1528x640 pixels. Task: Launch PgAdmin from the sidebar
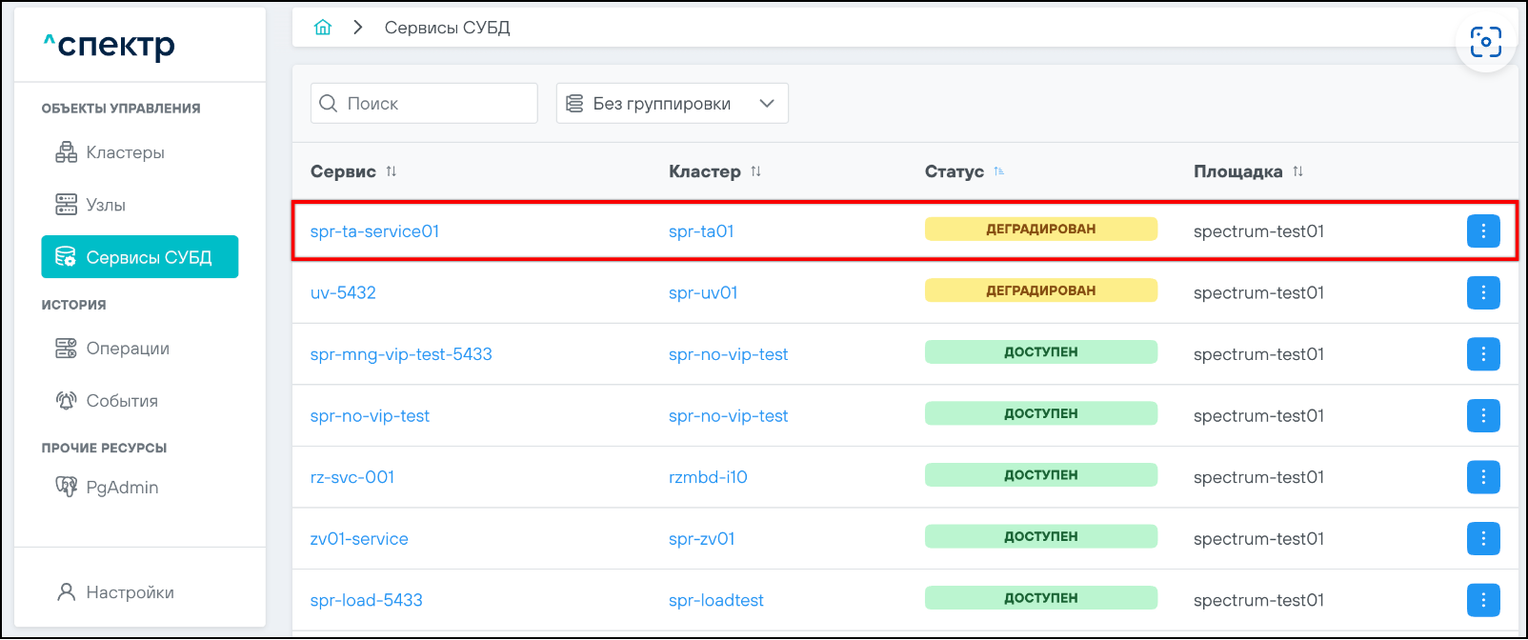point(121,488)
